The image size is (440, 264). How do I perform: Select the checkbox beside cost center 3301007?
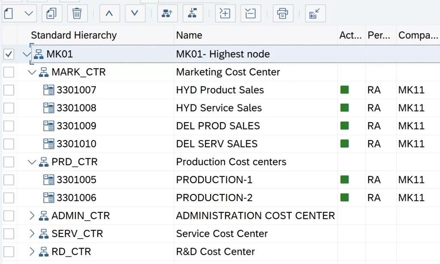point(9,90)
